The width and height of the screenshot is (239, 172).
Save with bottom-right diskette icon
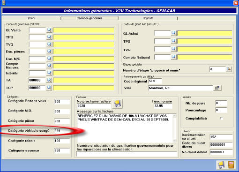pos(221,165)
